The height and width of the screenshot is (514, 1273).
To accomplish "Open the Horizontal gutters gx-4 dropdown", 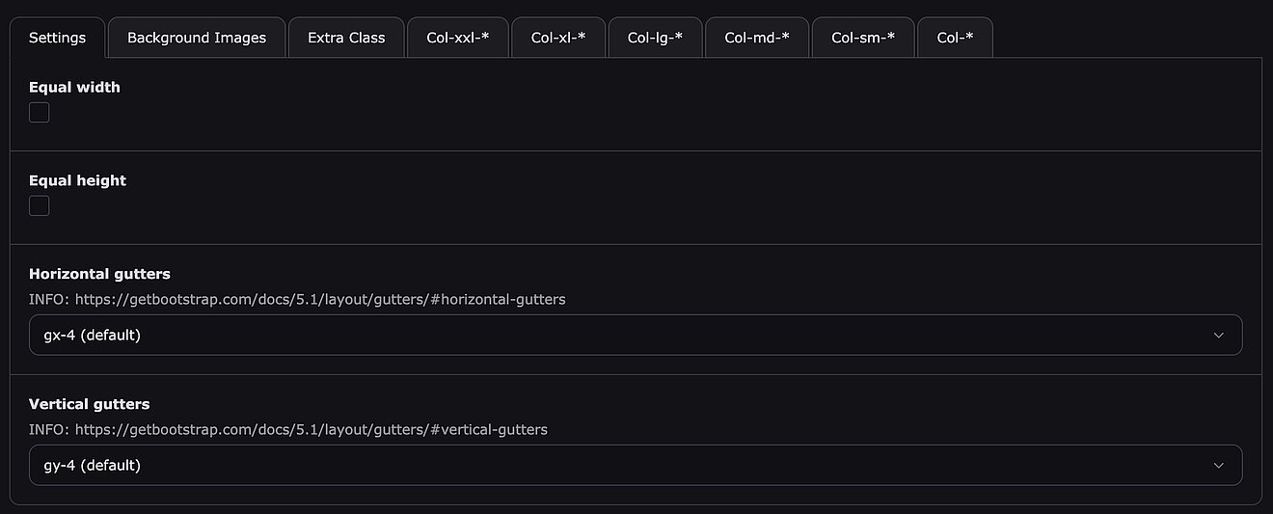I will (x=617, y=335).
